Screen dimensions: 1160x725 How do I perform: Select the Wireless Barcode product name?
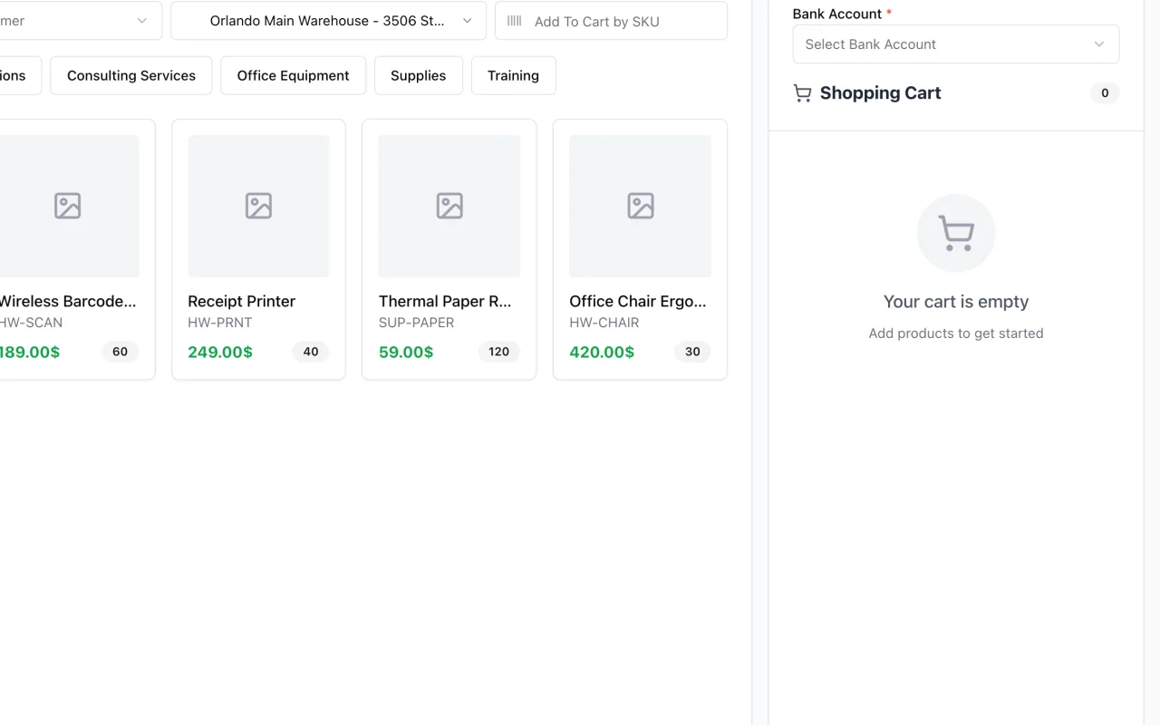tap(67, 301)
